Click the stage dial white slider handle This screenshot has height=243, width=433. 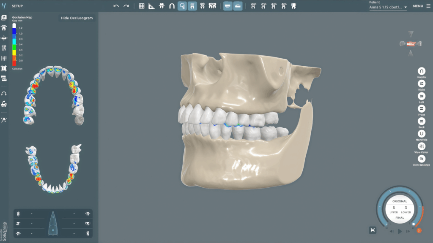coord(414,224)
